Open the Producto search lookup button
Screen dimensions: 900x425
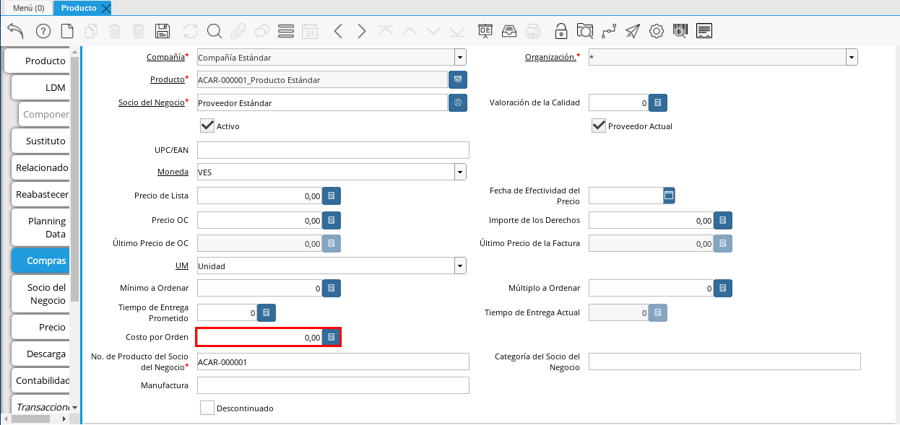458,79
